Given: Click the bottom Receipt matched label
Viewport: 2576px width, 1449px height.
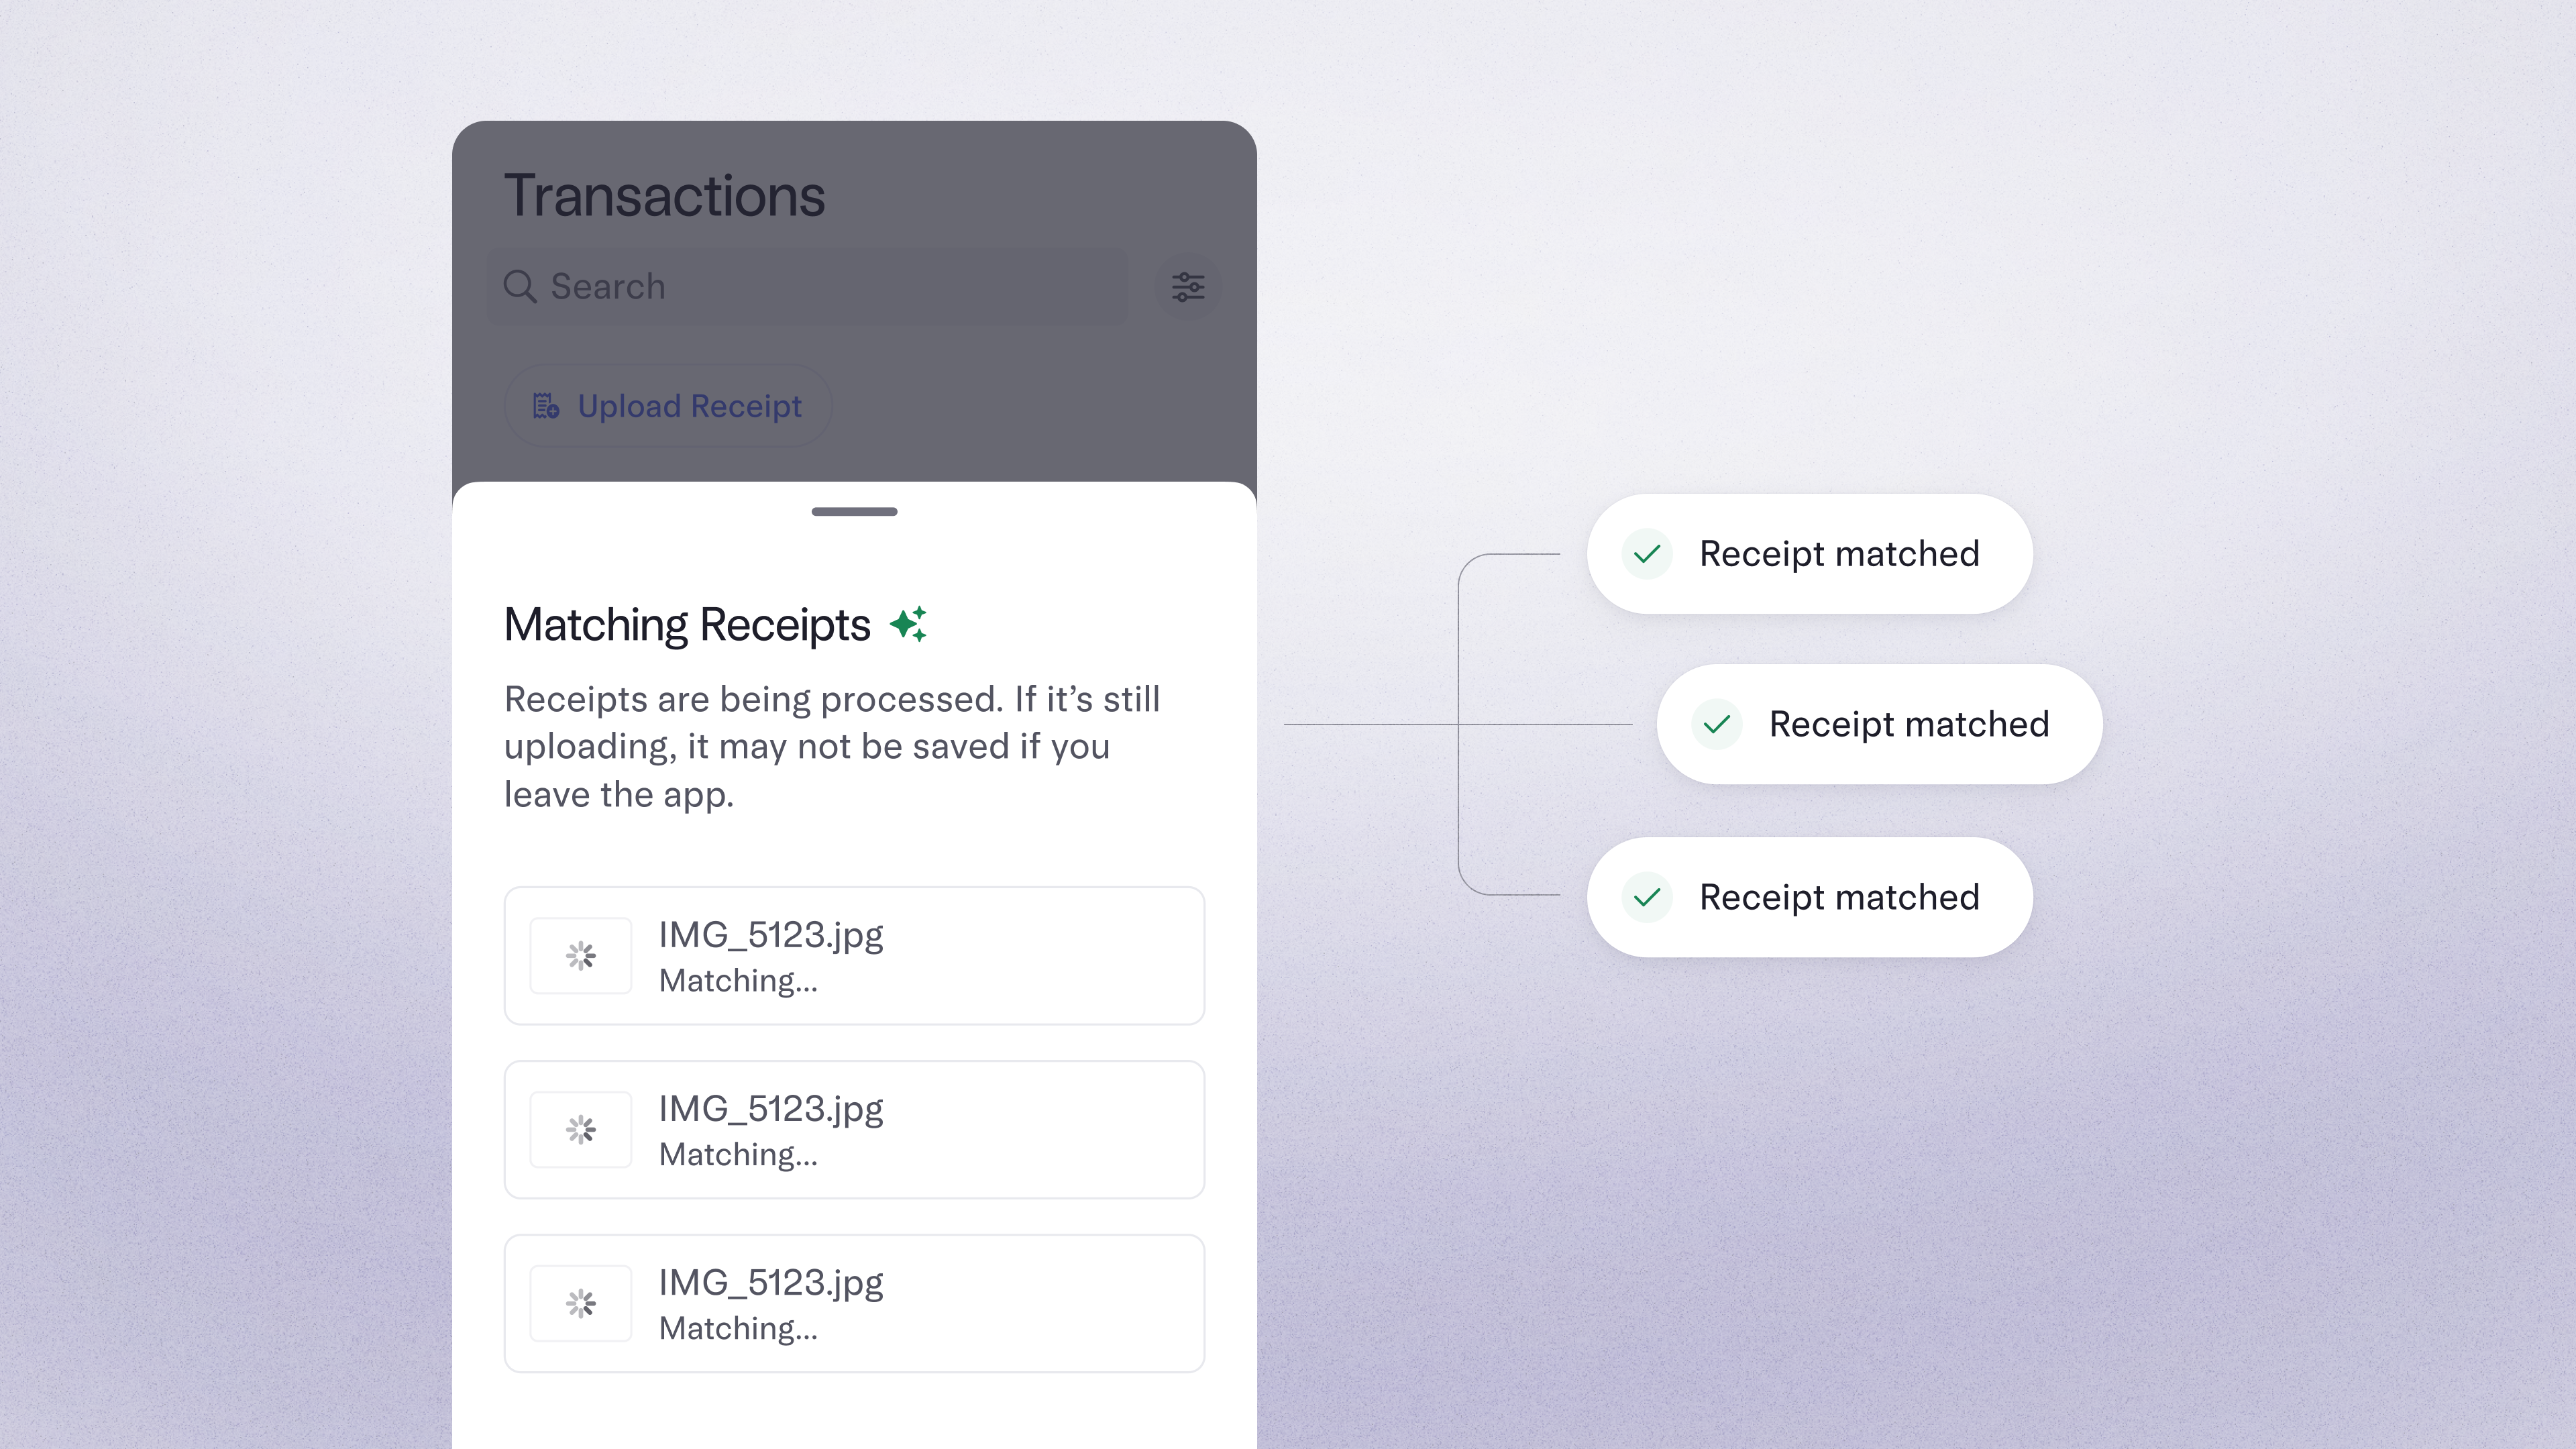Looking at the screenshot, I should [1839, 897].
